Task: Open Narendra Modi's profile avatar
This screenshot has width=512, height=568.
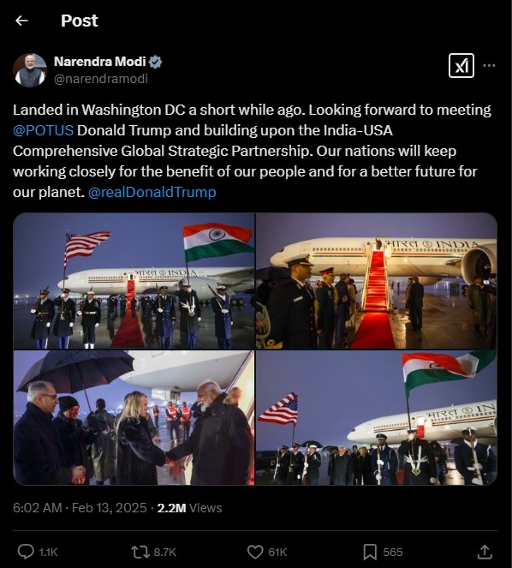Action: [30, 70]
